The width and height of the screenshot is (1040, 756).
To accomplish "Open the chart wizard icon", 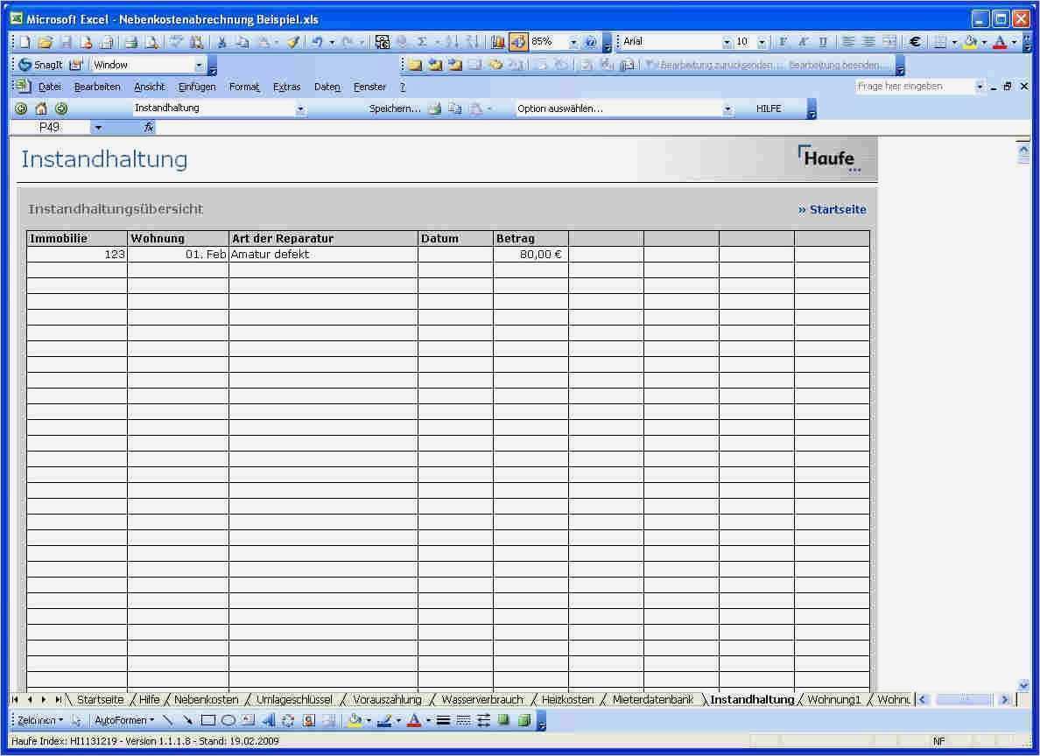I will [497, 43].
